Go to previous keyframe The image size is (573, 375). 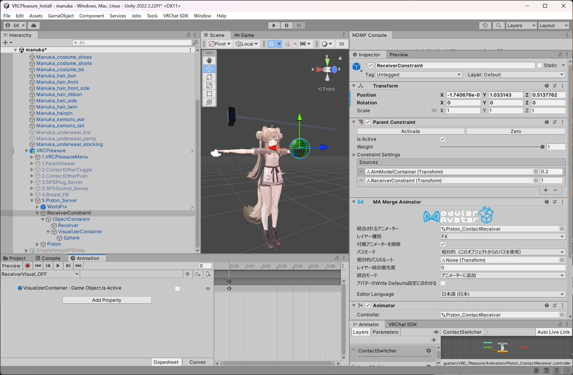coord(48,266)
